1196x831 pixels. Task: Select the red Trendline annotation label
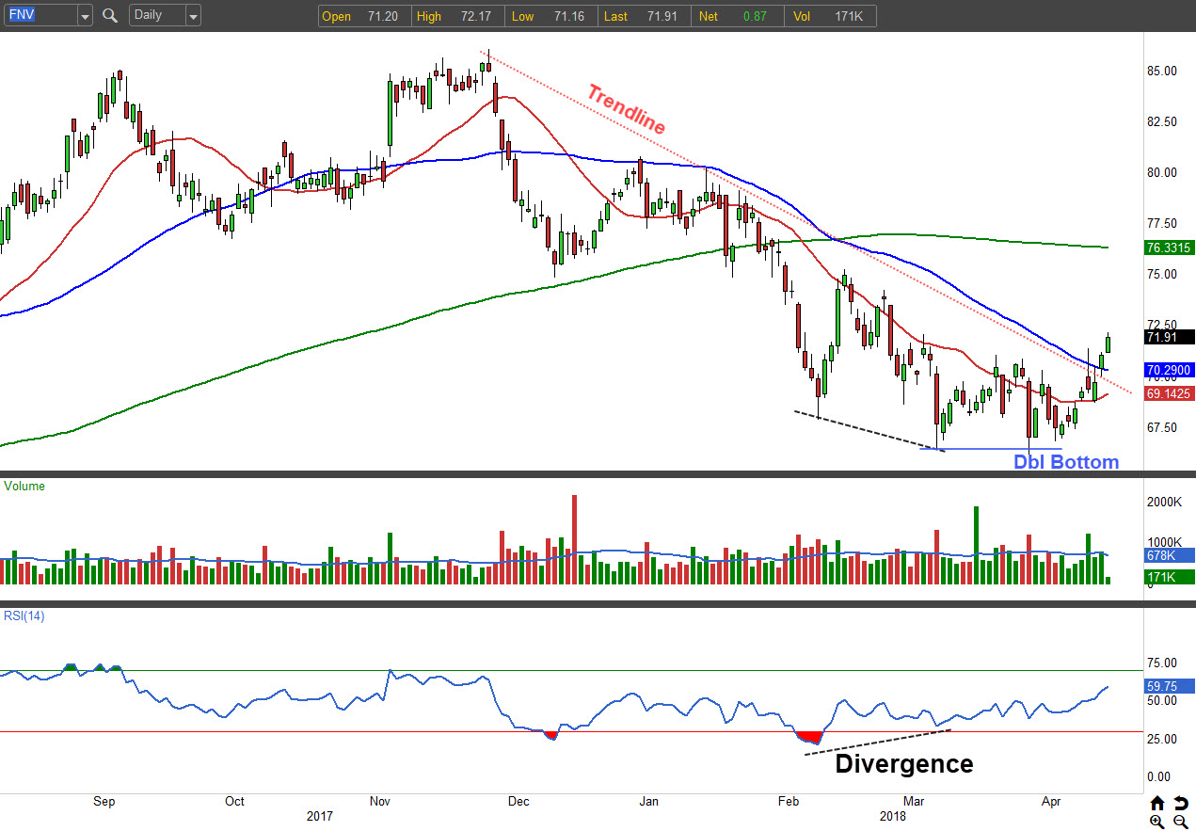(626, 109)
